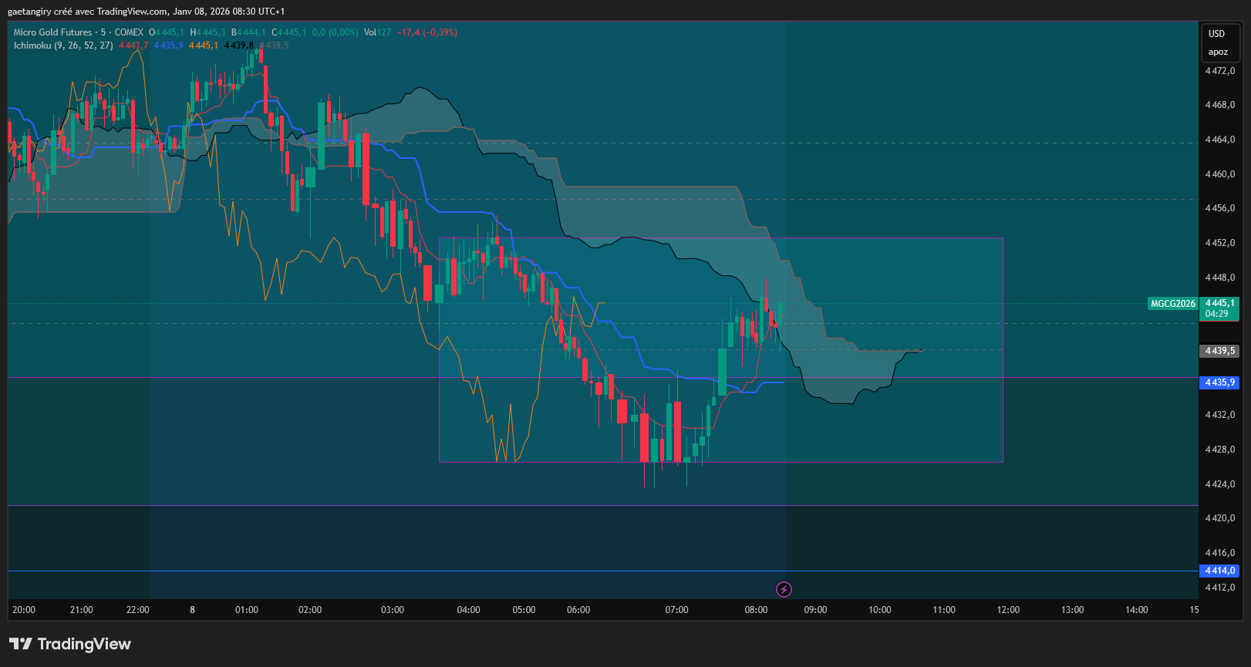Click the blue Ichimoku legend value 4 435,9
The image size is (1251, 667).
(169, 45)
